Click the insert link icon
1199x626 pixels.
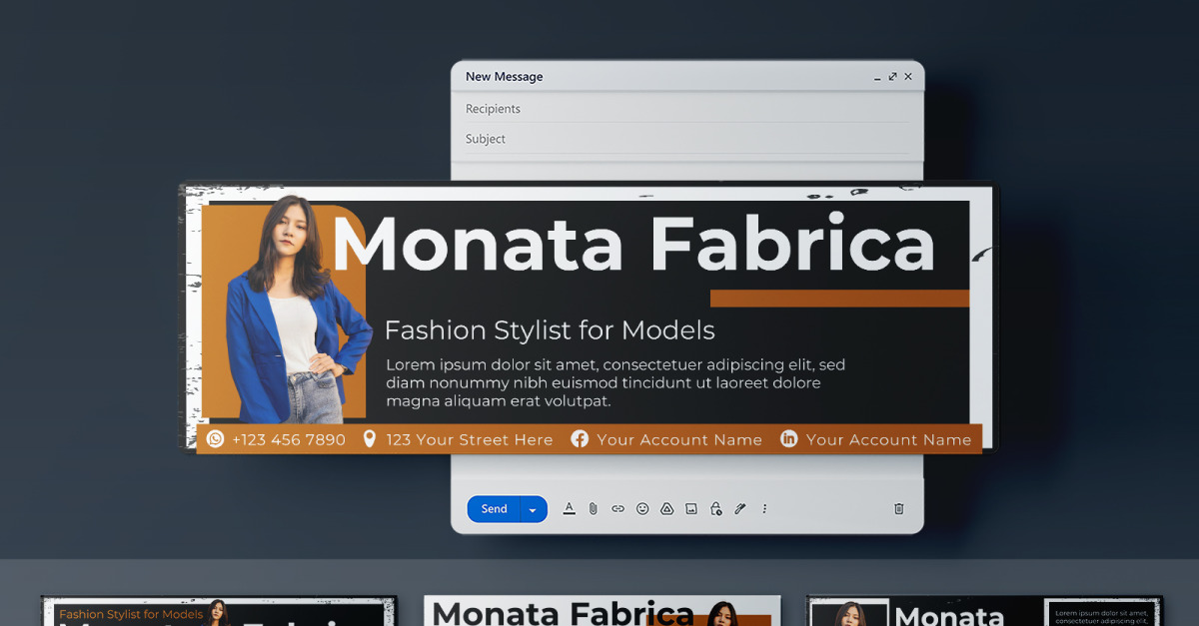(617, 509)
